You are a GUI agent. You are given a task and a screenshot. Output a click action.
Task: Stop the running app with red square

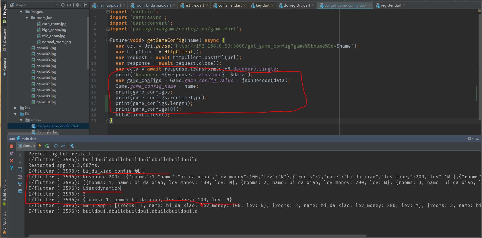pos(11,146)
